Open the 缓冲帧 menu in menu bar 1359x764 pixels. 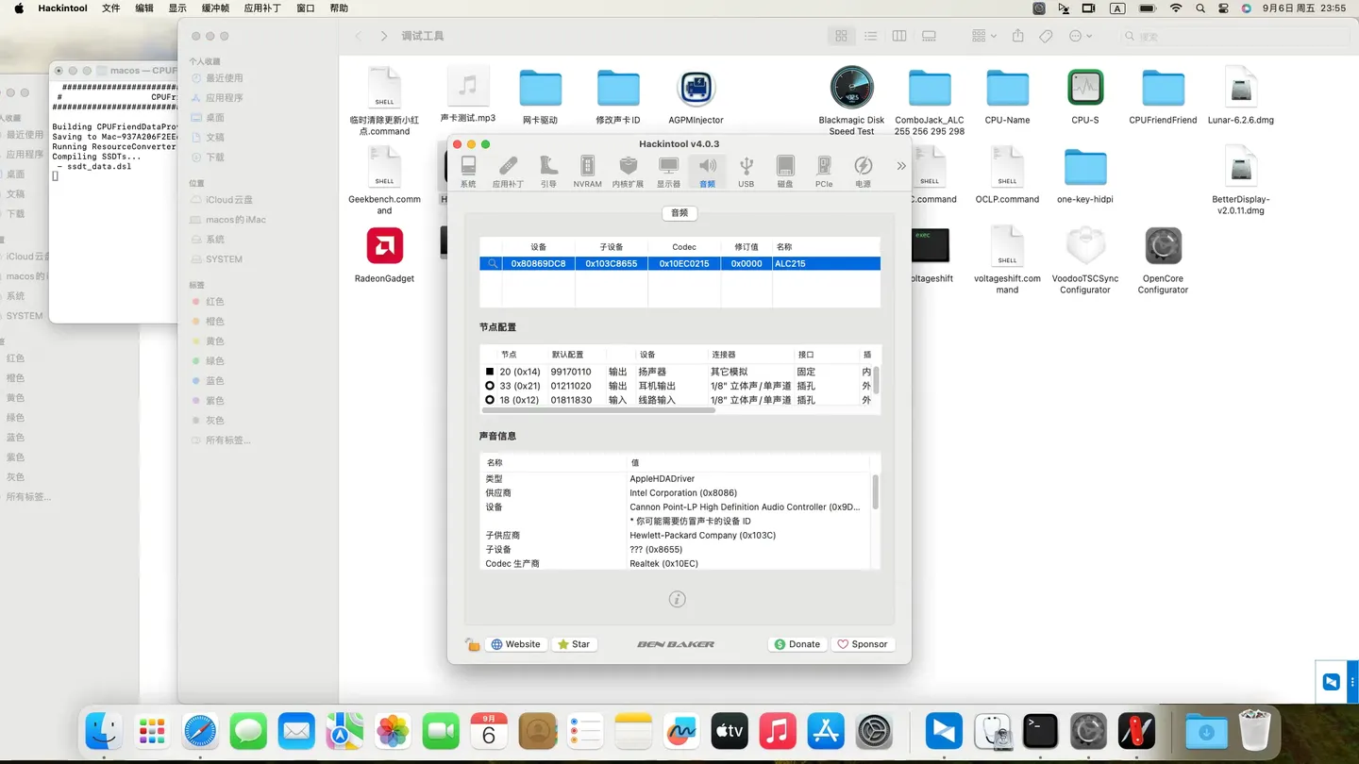pyautogui.click(x=216, y=8)
